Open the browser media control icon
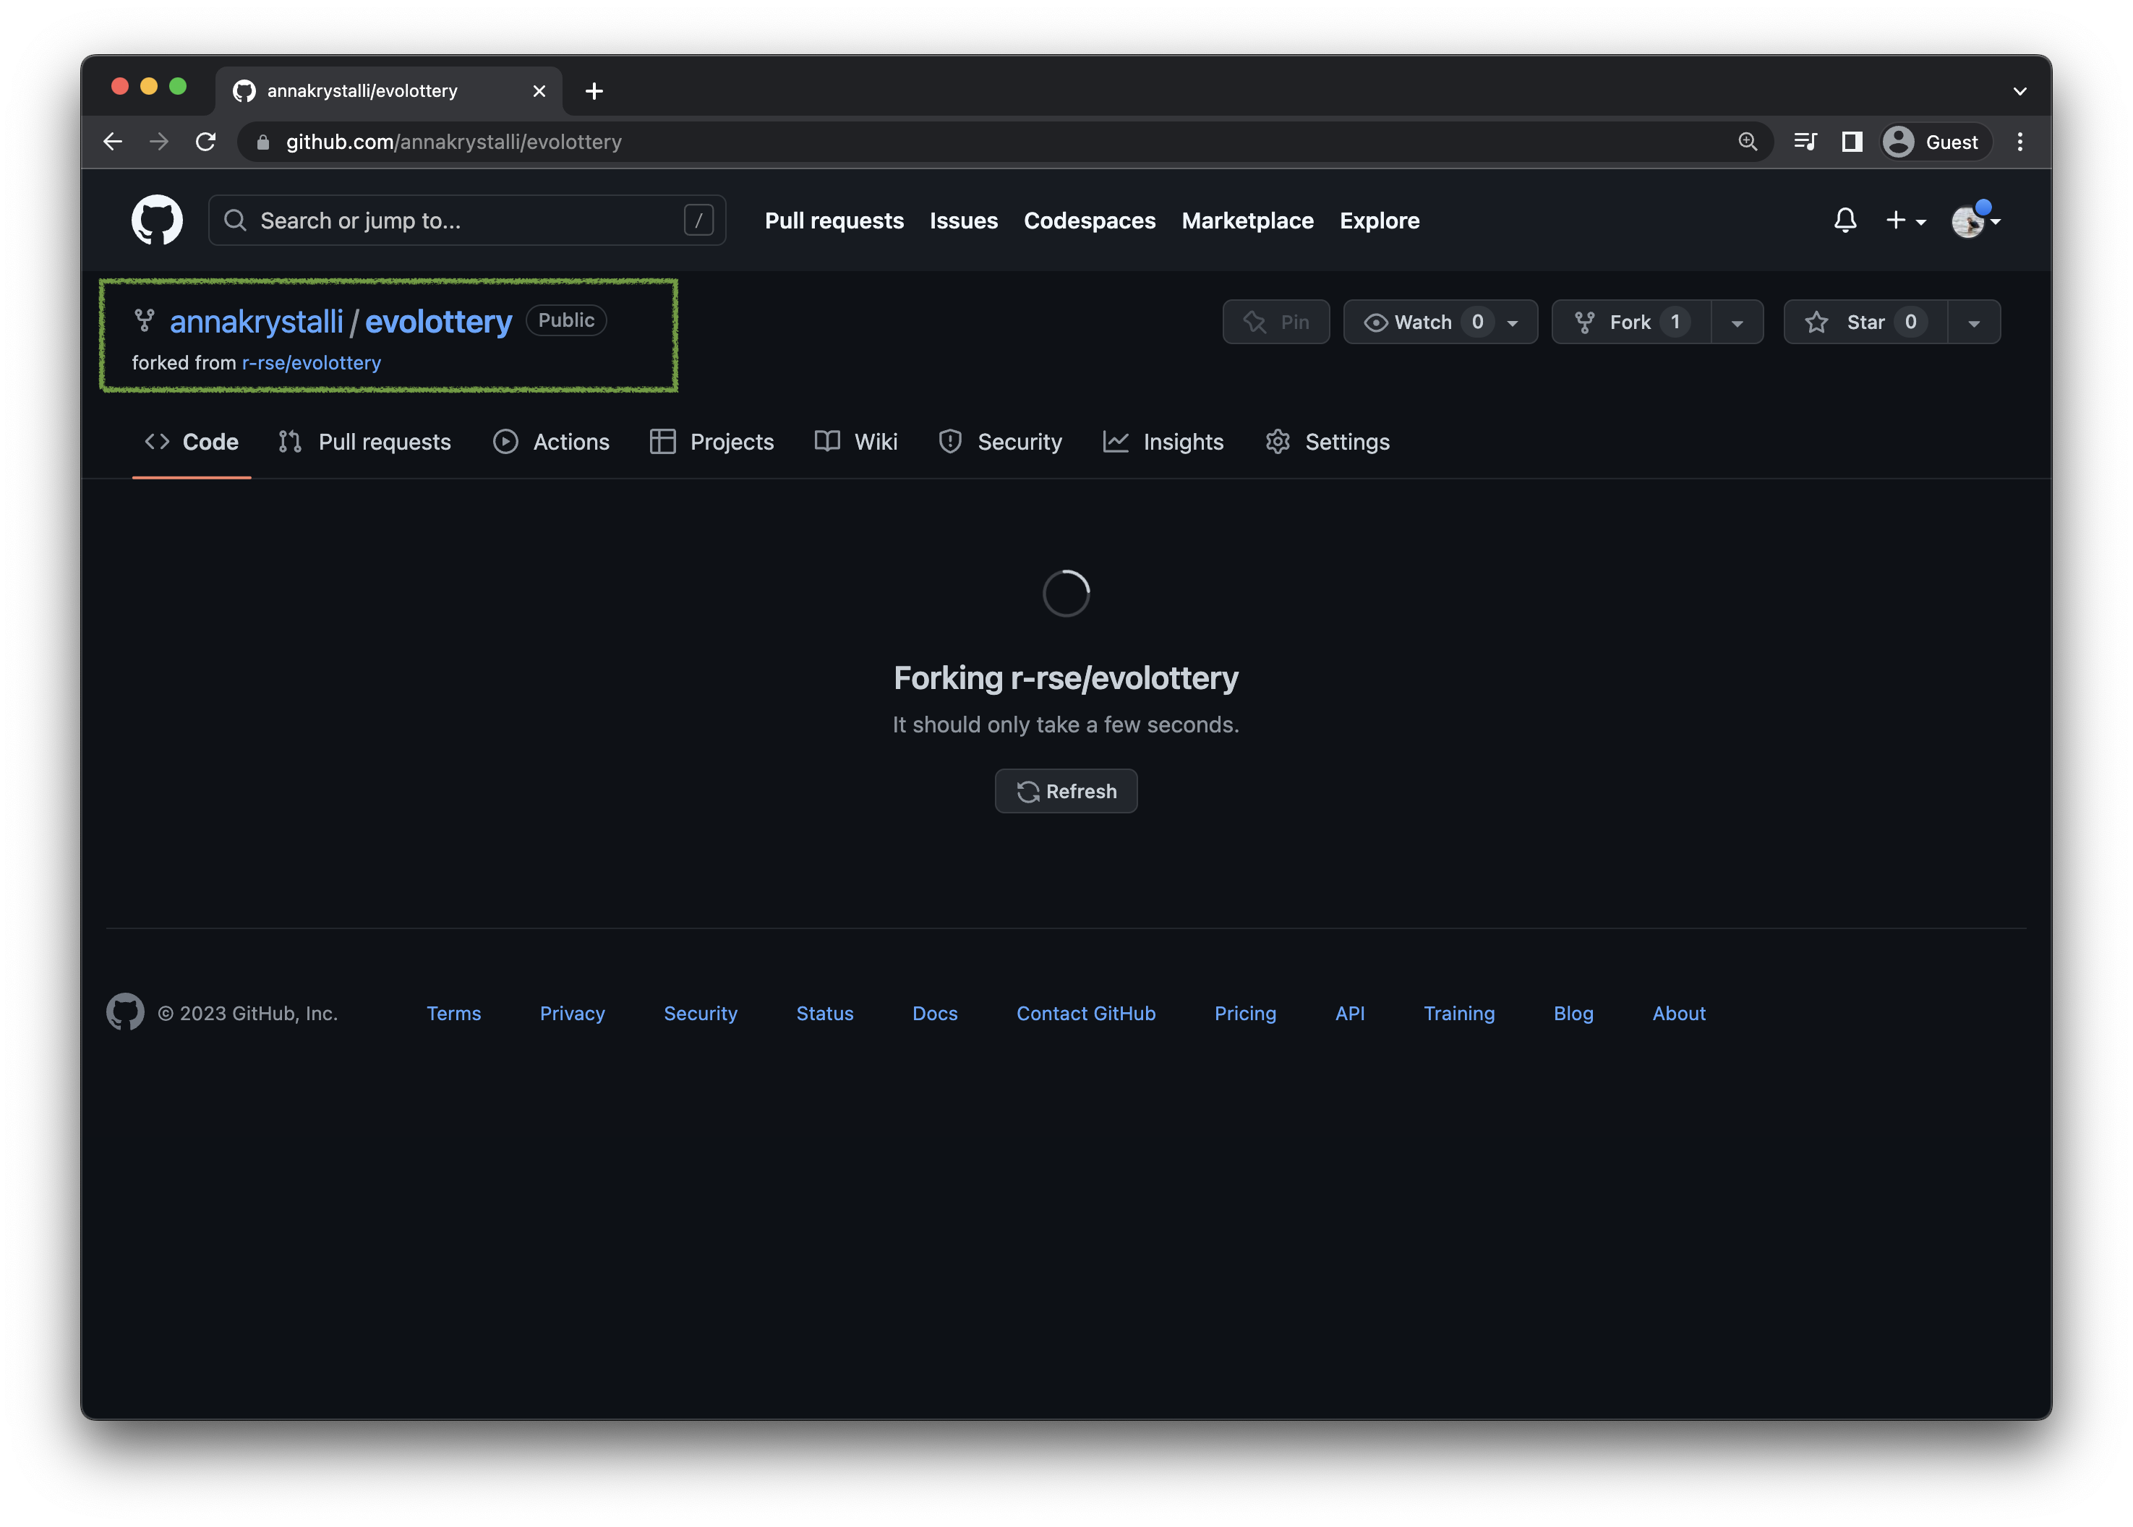Image resolution: width=2133 pixels, height=1527 pixels. 1805,142
